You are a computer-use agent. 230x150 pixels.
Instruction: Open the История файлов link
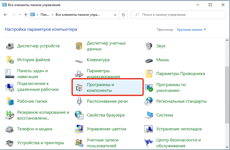34,60
